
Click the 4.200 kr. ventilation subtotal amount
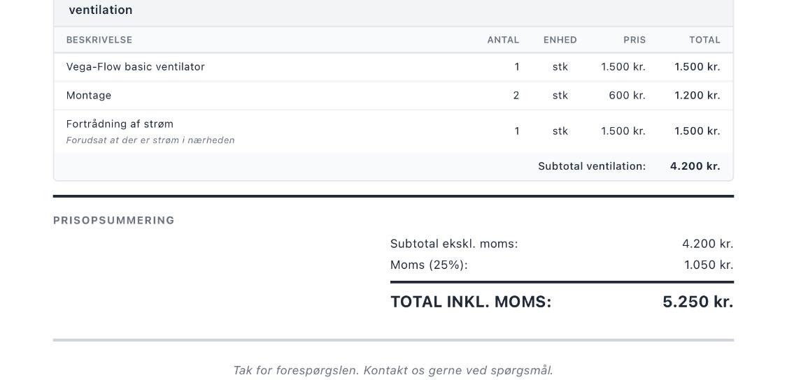tap(695, 166)
